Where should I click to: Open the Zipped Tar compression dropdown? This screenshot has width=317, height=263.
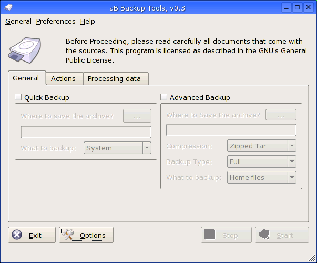coord(262,146)
